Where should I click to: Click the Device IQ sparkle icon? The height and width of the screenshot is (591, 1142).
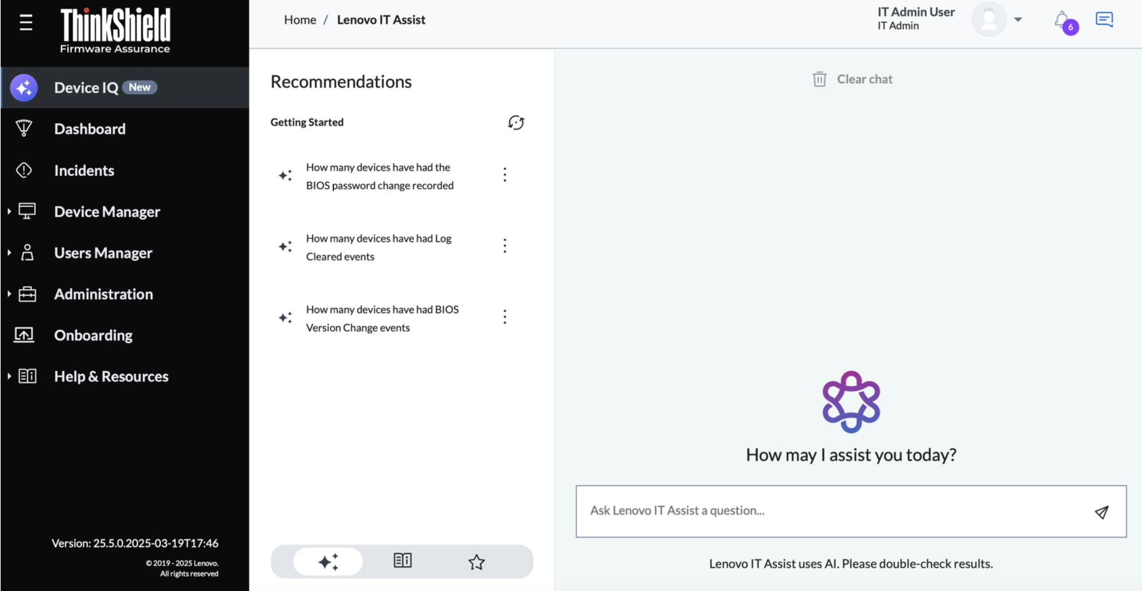(24, 88)
